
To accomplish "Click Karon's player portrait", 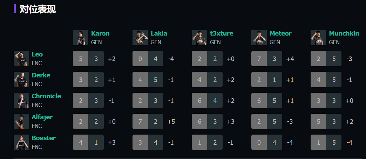I will point(81,38).
